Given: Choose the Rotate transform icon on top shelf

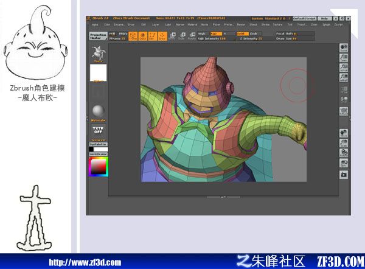Looking at the screenshot, I should pos(192,36).
